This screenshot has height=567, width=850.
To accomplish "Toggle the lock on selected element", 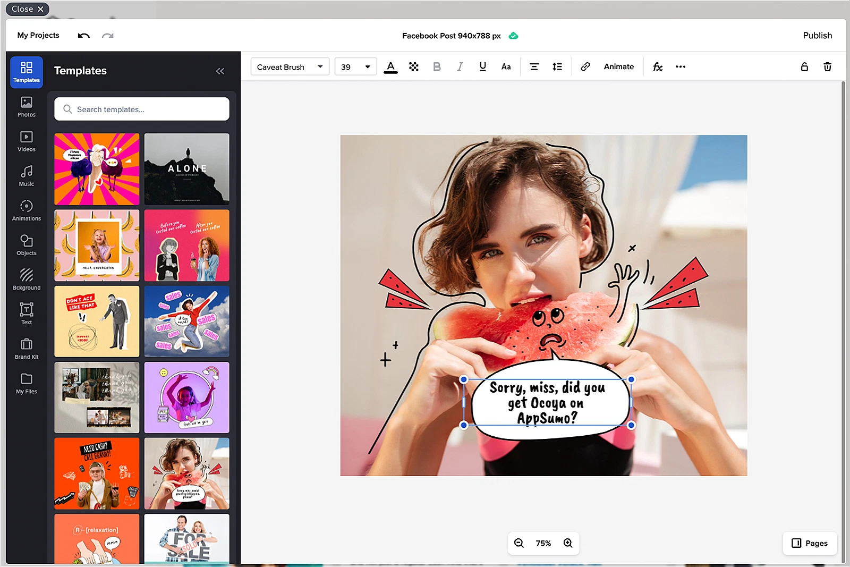I will (804, 67).
